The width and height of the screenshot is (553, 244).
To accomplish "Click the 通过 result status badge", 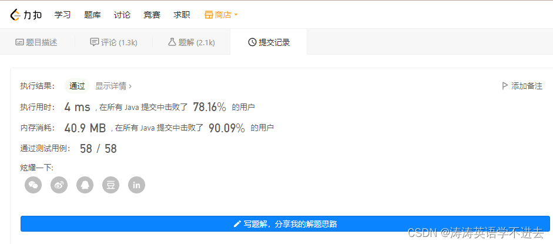I will (77, 86).
